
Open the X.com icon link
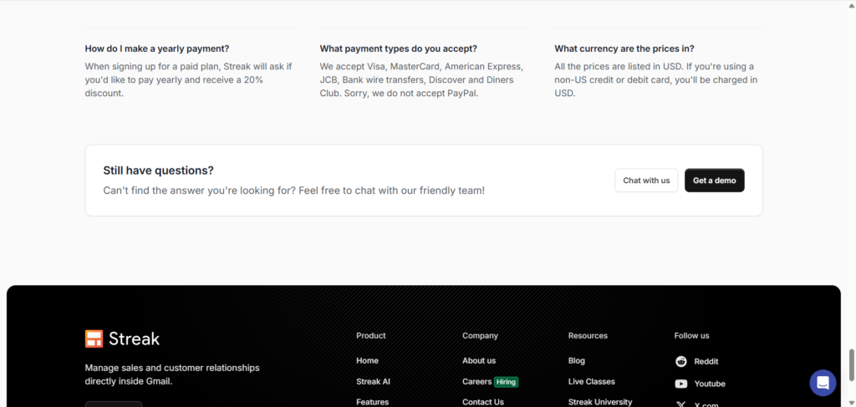click(x=681, y=404)
